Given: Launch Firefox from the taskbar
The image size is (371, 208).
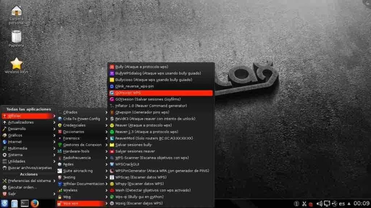Looking at the screenshot, I should pyautogui.click(x=34, y=203).
